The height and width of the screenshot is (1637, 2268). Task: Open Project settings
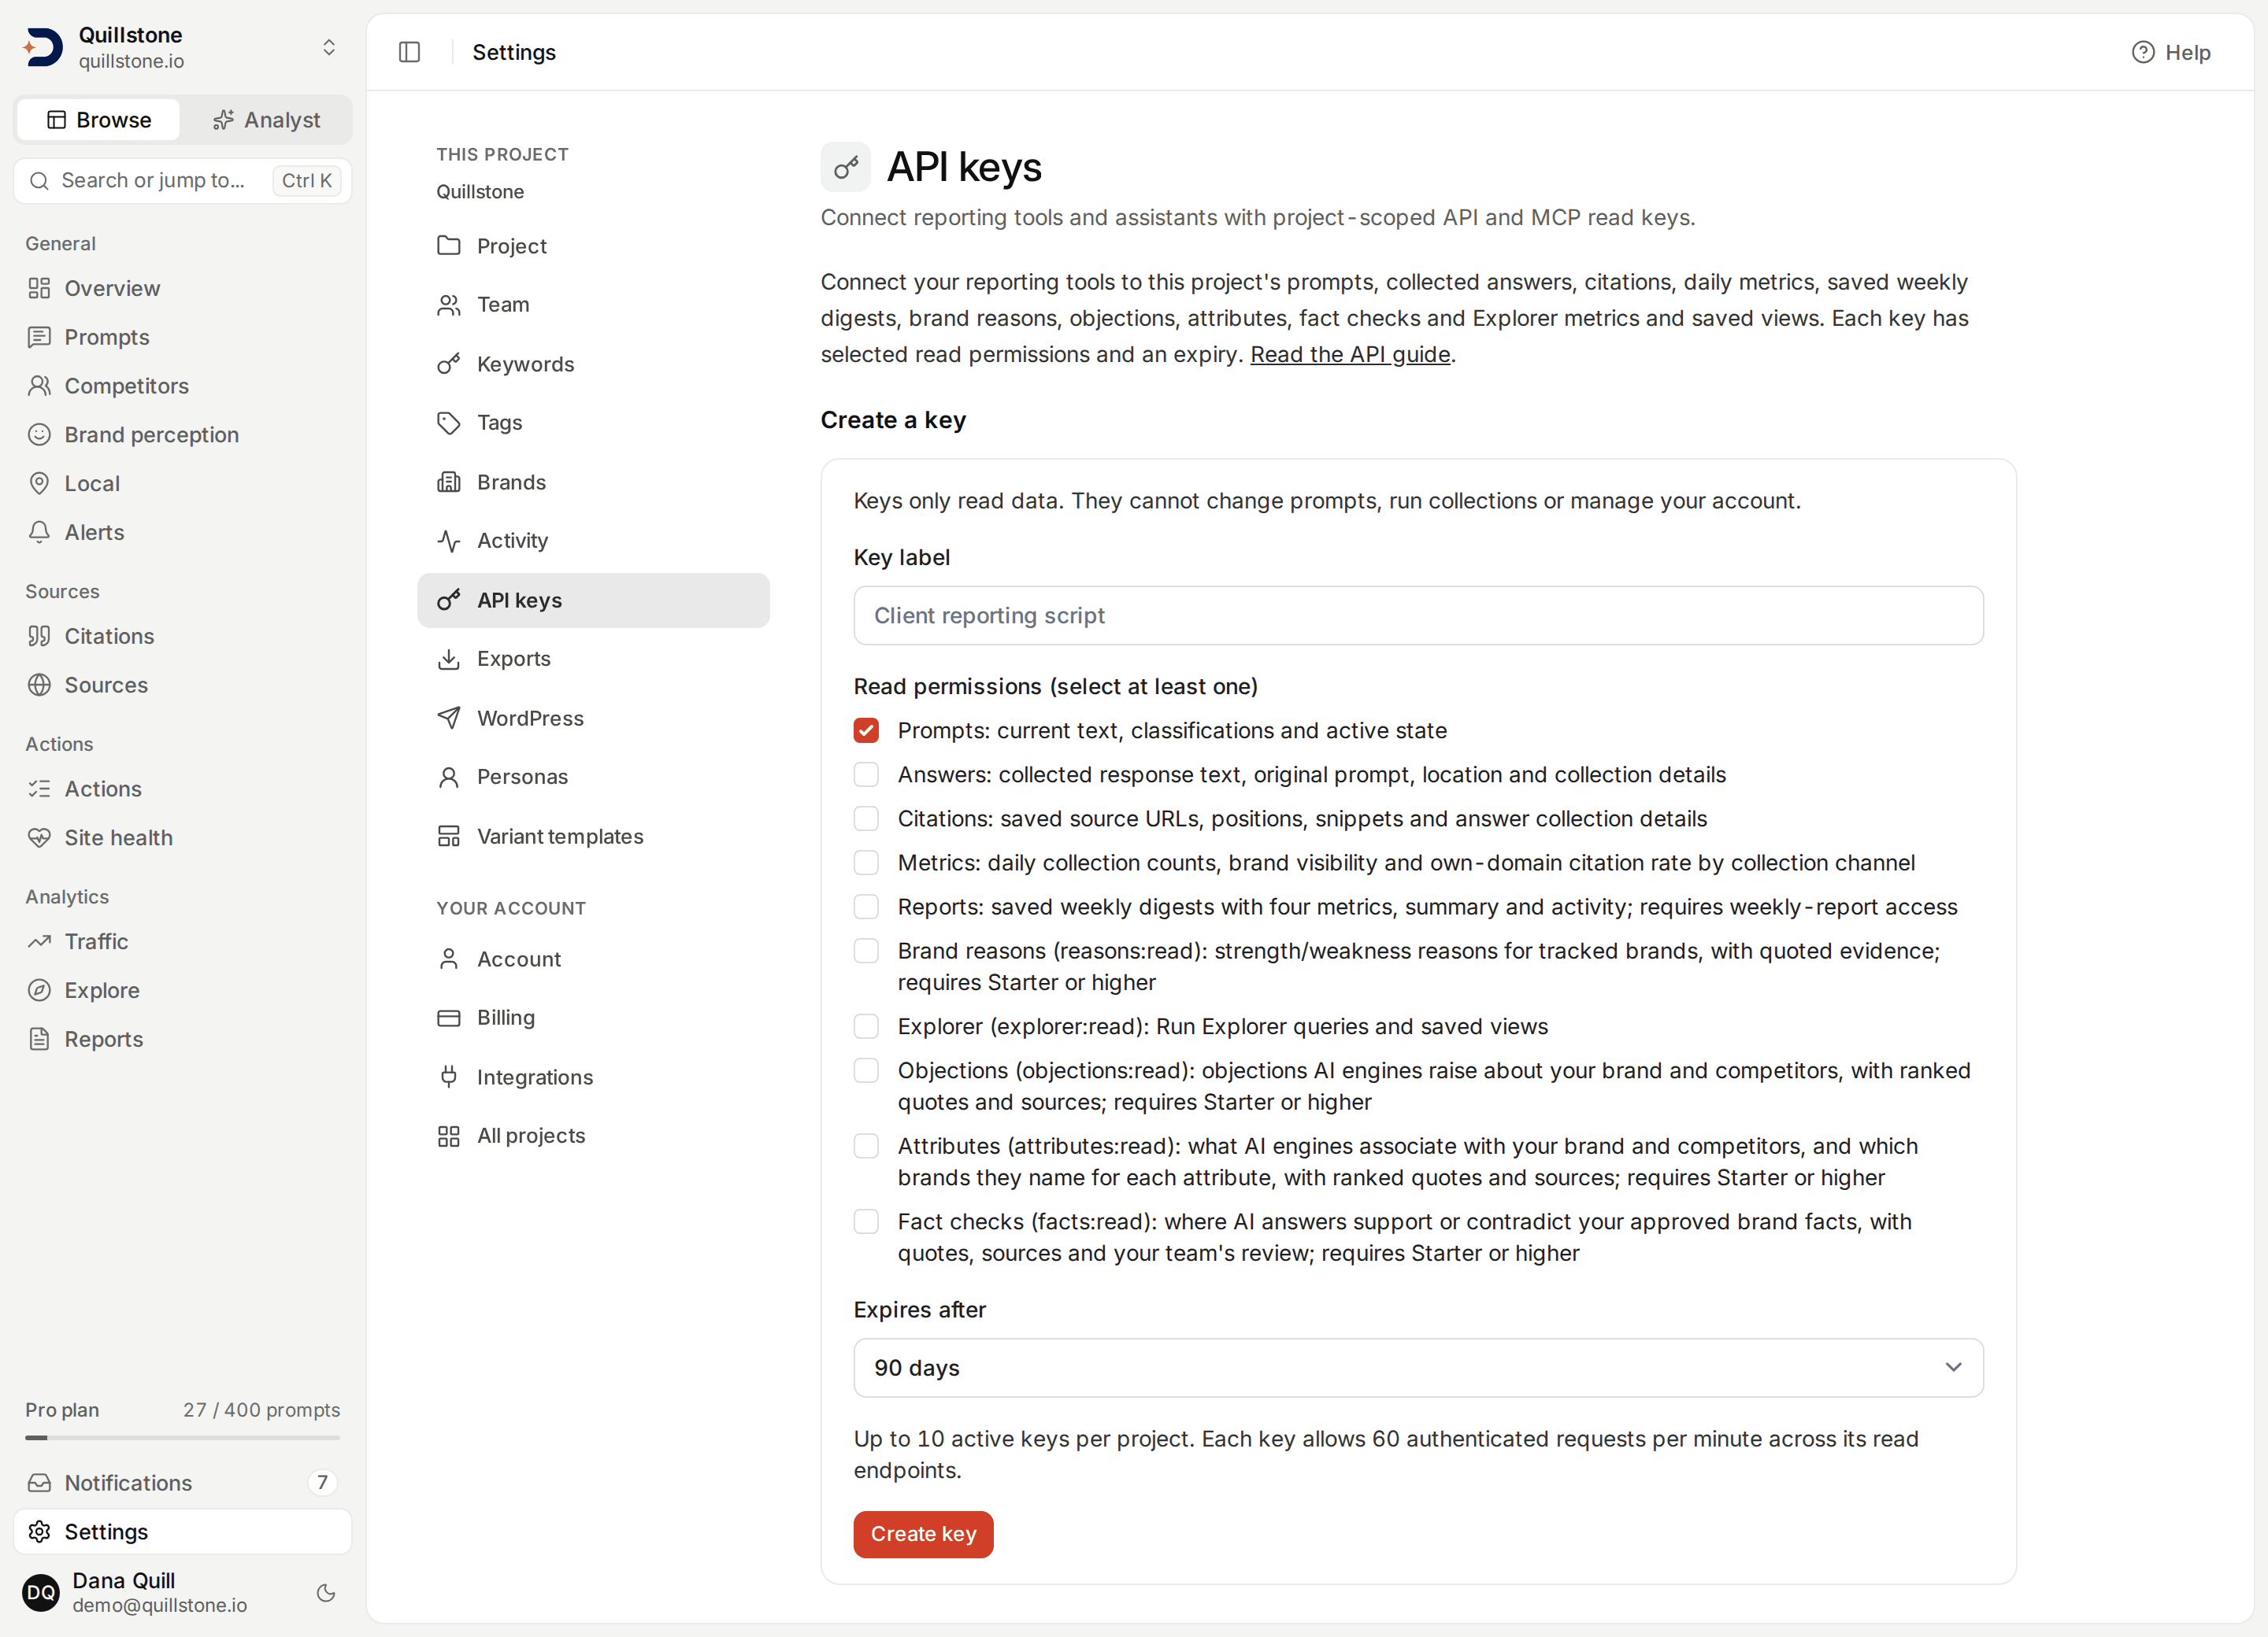tap(593, 246)
